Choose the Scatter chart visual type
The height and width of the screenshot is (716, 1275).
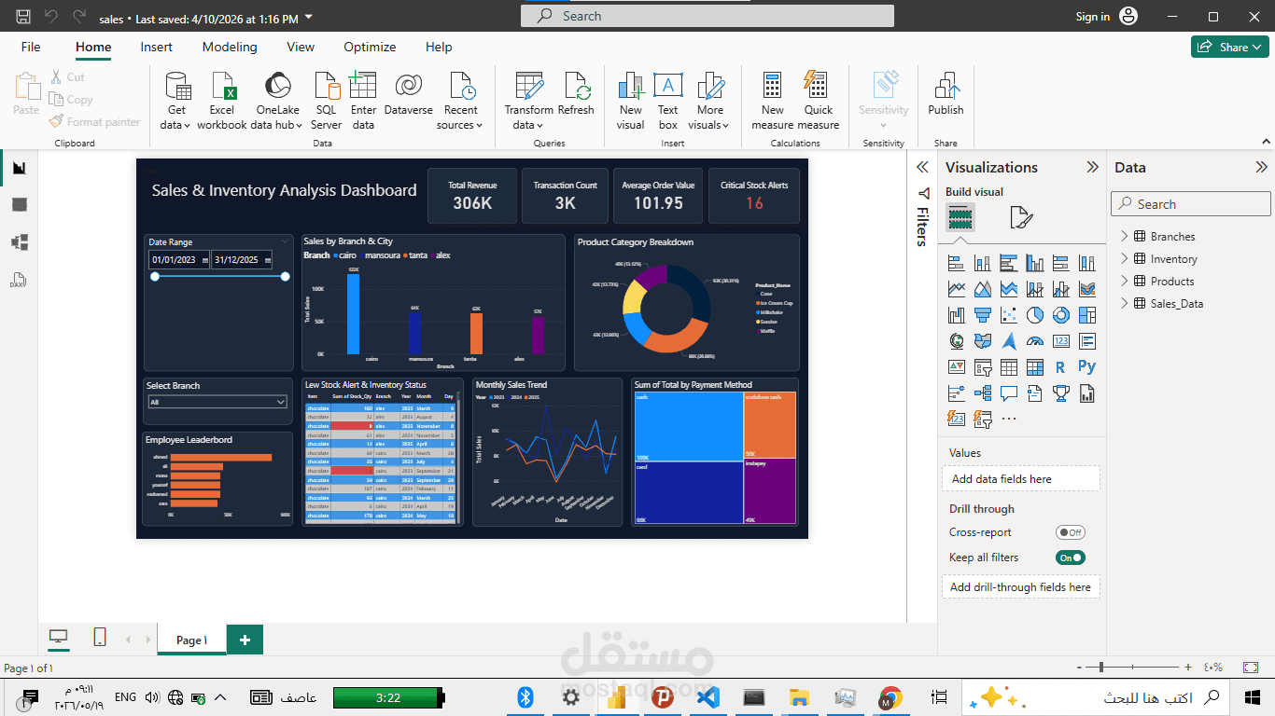pos(1008,315)
